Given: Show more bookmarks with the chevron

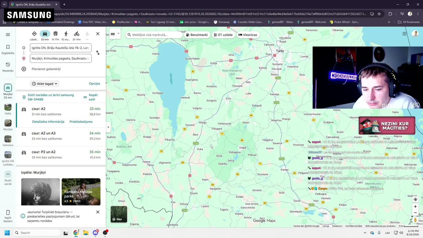Looking at the screenshot, I should click(389, 22).
